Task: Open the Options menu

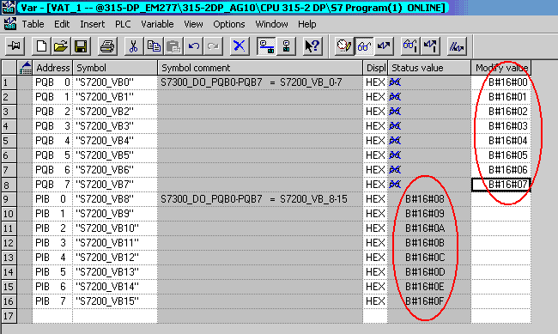Action: click(229, 24)
